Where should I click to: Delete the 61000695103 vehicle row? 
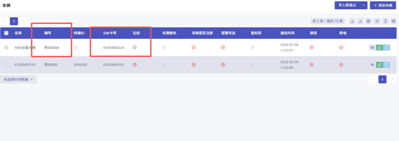(386, 65)
